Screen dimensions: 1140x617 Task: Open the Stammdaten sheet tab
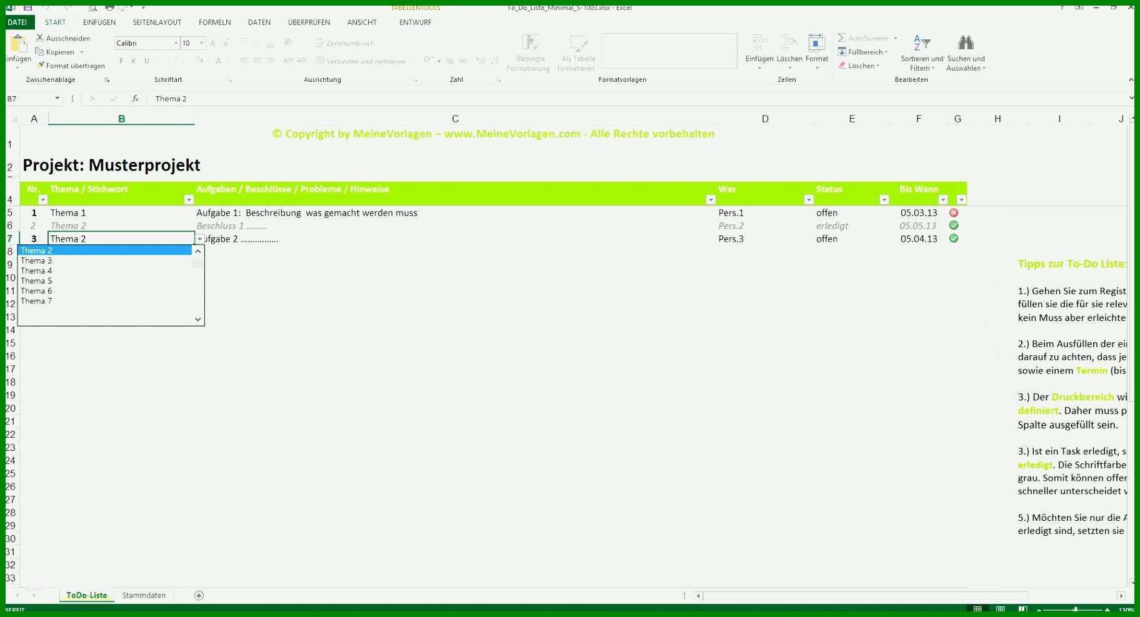pyautogui.click(x=144, y=596)
